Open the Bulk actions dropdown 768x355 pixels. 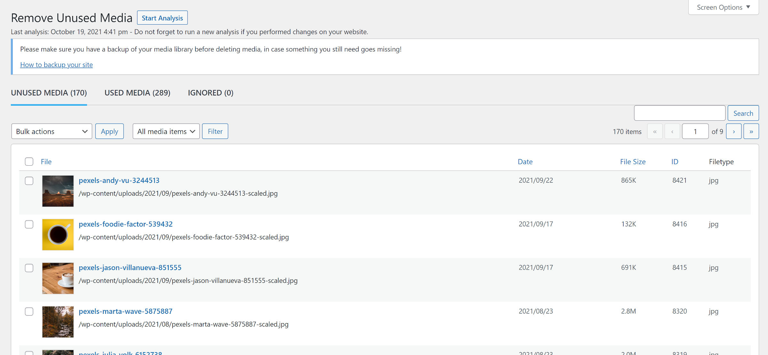point(51,131)
